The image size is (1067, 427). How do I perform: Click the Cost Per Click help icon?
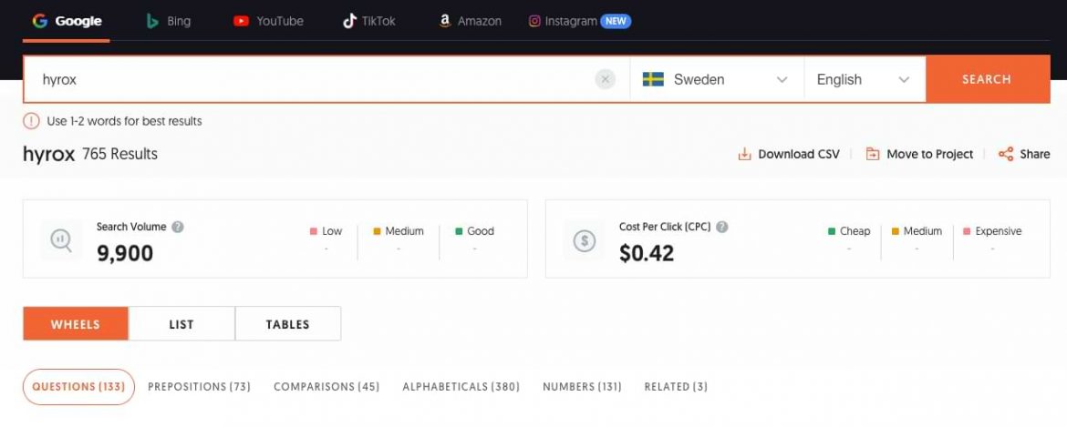(722, 227)
